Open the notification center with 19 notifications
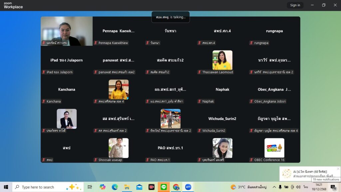The height and width of the screenshot is (192, 341). [333, 187]
